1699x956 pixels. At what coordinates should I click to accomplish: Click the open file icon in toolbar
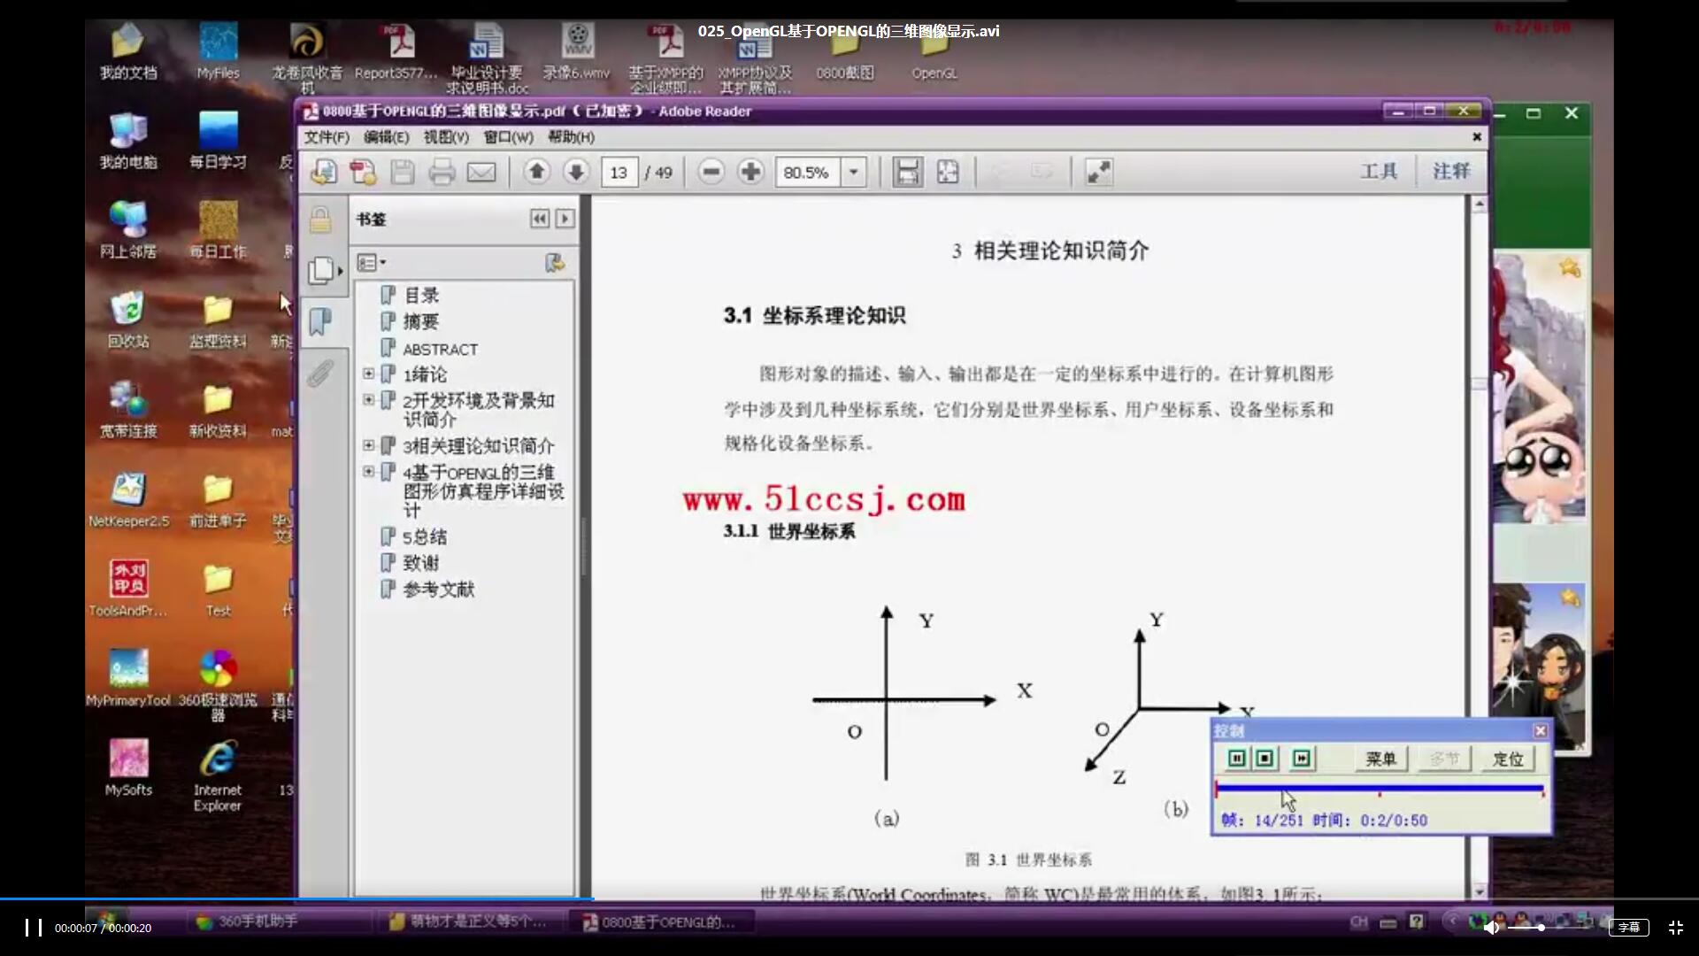coord(324,172)
